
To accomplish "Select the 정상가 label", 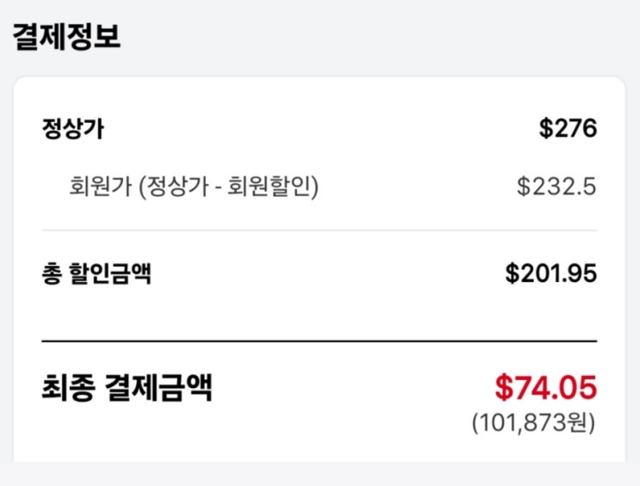I will tap(72, 130).
